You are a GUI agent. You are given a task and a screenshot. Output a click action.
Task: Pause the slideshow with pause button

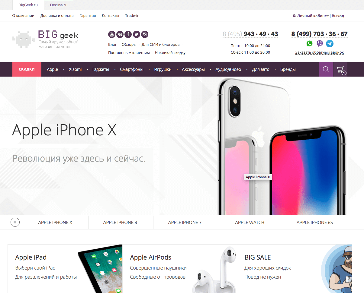pos(15,223)
